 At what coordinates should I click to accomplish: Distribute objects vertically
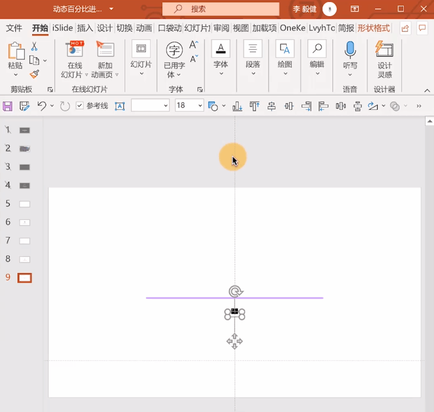click(x=358, y=106)
